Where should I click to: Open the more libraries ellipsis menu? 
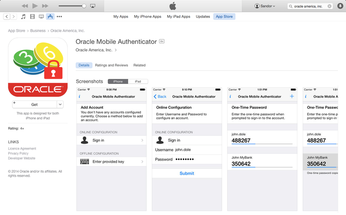(x=59, y=17)
